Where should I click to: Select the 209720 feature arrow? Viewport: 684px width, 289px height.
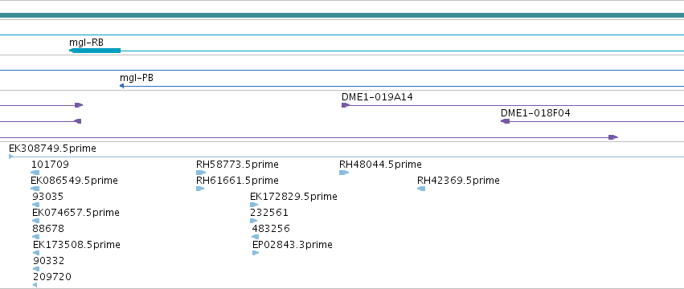click(x=35, y=285)
